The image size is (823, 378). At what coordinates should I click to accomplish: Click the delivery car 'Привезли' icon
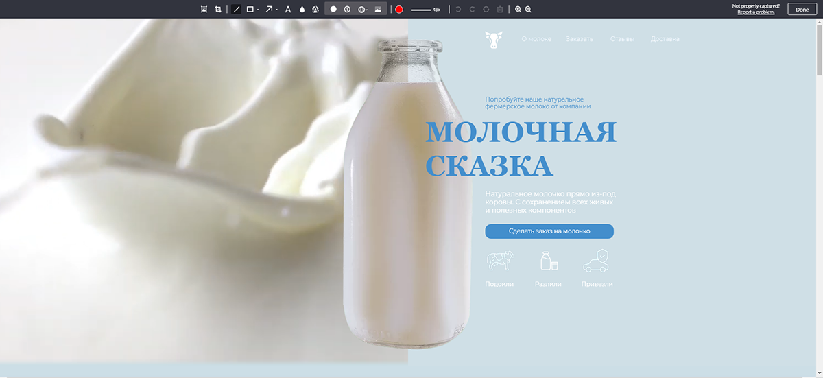596,261
